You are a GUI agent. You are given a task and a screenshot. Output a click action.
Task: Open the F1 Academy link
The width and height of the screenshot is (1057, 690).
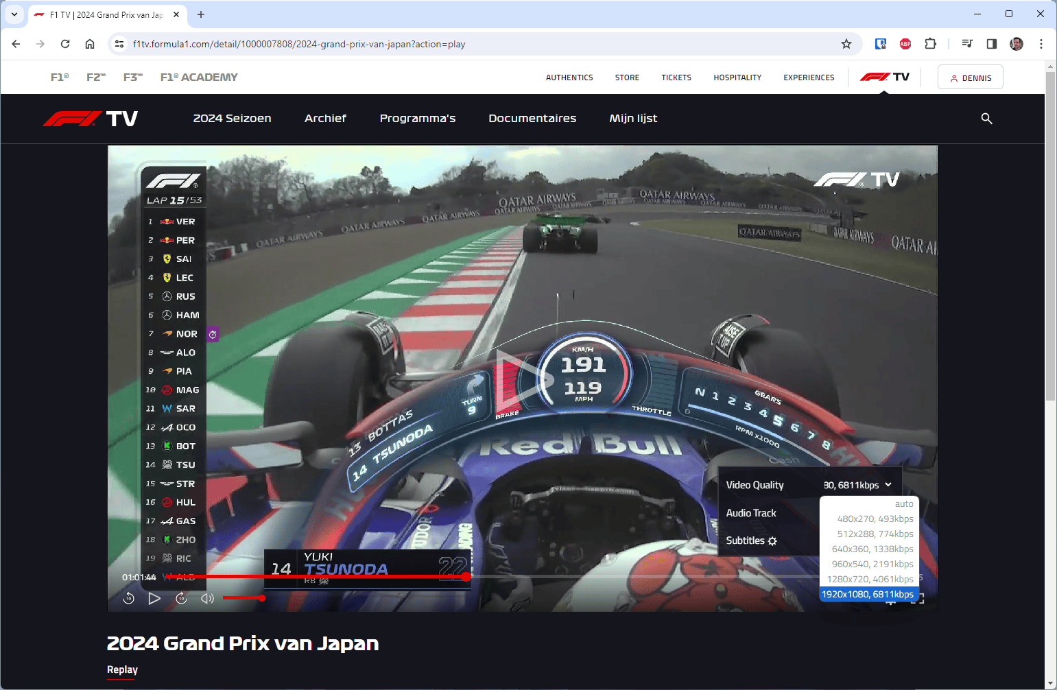[199, 78]
